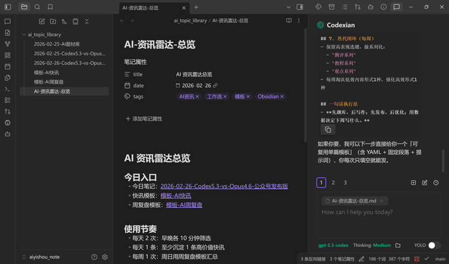Click 添加笔记属性 to add property
This screenshot has height=264, width=449.
click(x=144, y=119)
